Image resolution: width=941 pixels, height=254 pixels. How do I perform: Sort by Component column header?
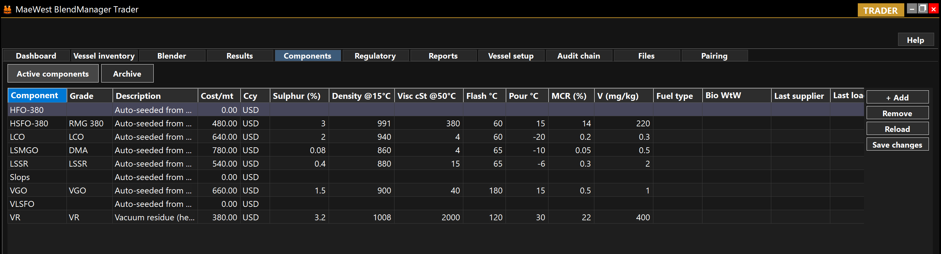point(37,96)
